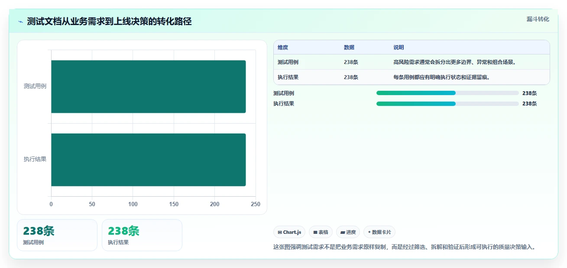Click the 测试用例 label on chart axis
This screenshot has height=268, width=567.
[35, 86]
